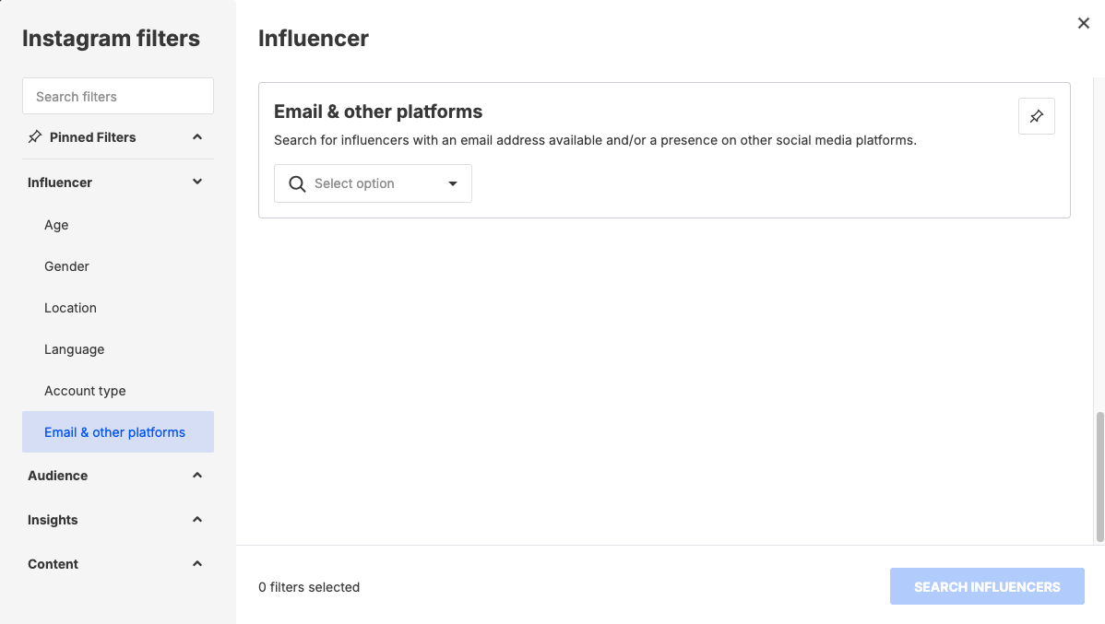This screenshot has width=1105, height=624.
Task: Click the magnifier icon in Select option
Action: point(297,184)
